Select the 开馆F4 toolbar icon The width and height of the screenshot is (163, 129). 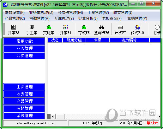click(x=65, y=27)
